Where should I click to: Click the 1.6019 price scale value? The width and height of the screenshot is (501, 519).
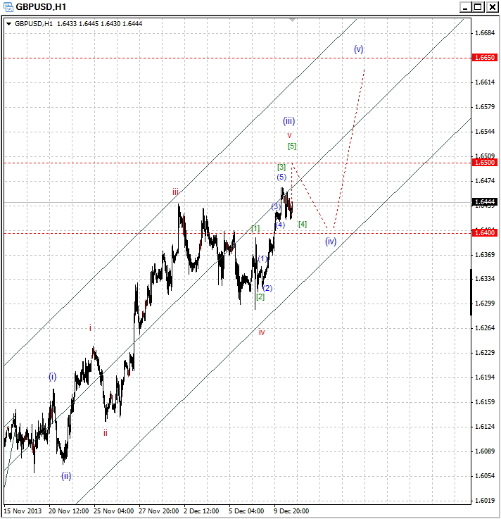pos(485,501)
